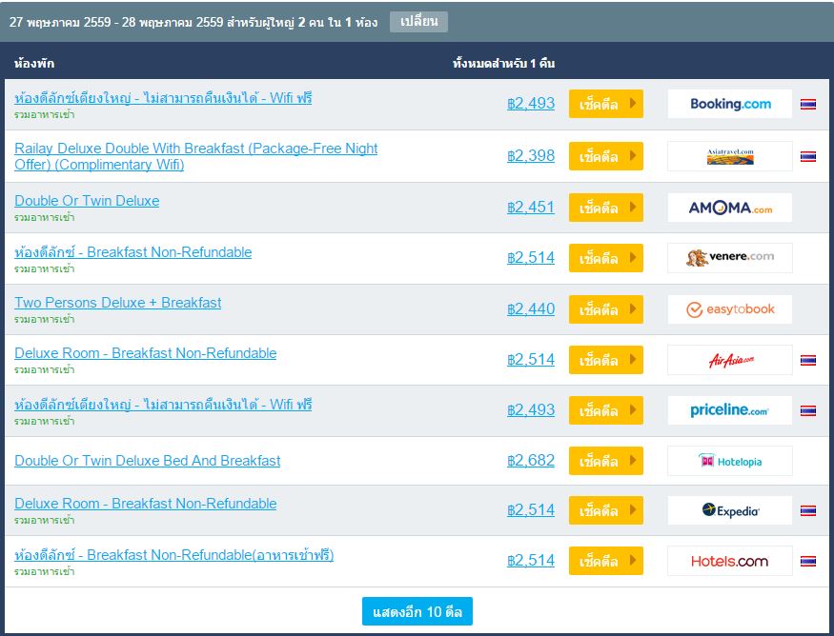Open the Asiatravel.com provider logo
Image resolution: width=834 pixels, height=636 pixels.
[x=730, y=156]
